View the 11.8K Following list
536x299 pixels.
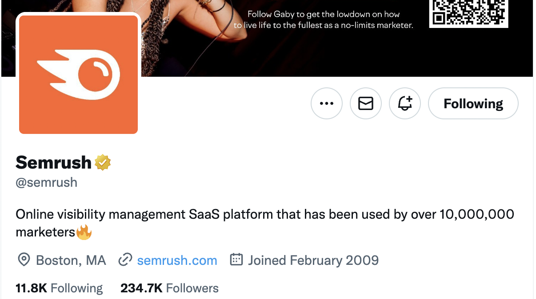(59, 288)
